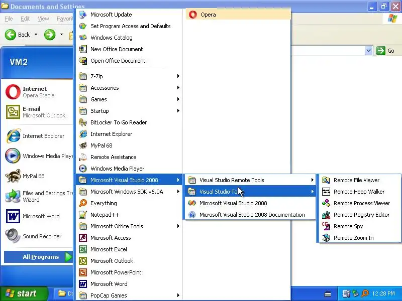The height and width of the screenshot is (301, 402).
Task: Click the Back button in Explorer
Action: pyautogui.click(x=17, y=34)
